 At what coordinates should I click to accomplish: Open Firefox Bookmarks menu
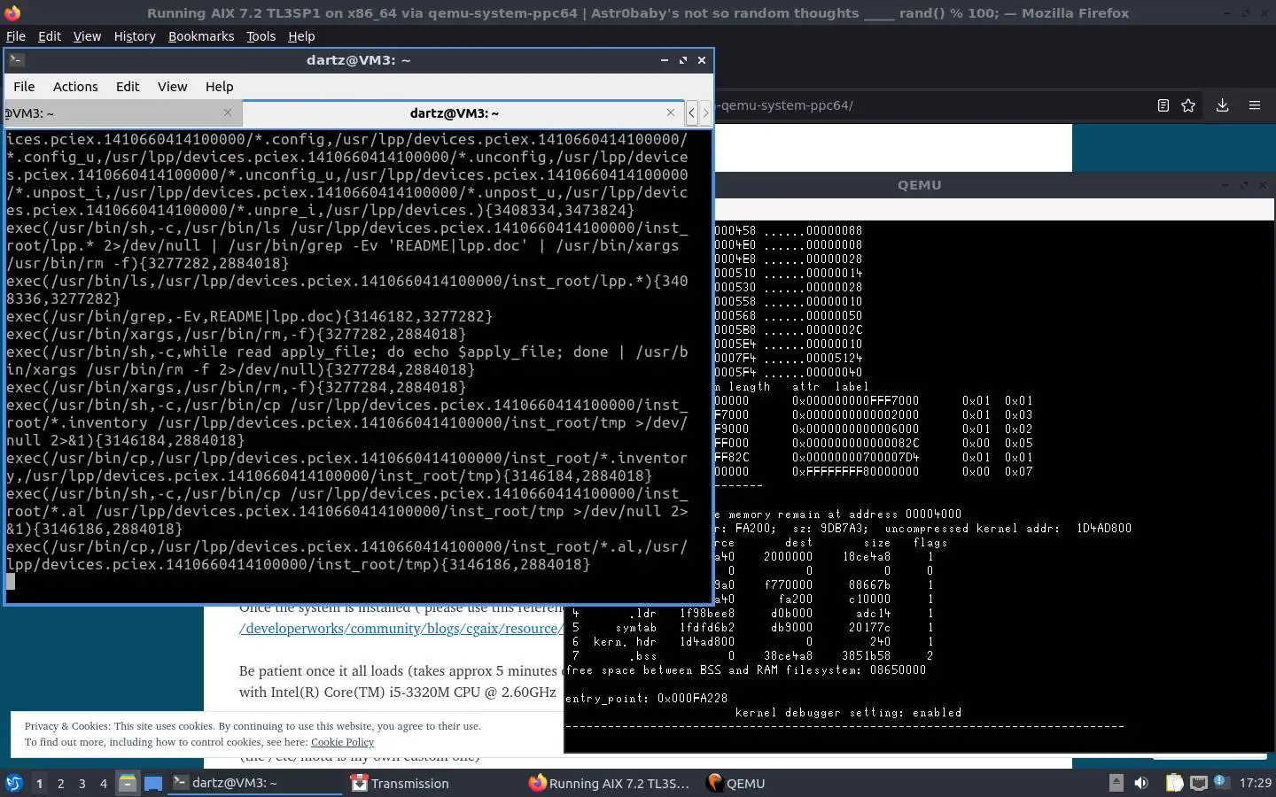pyautogui.click(x=201, y=36)
